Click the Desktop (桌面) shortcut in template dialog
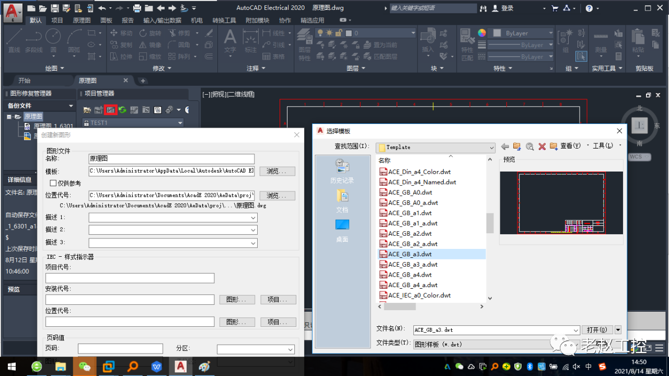 (342, 230)
